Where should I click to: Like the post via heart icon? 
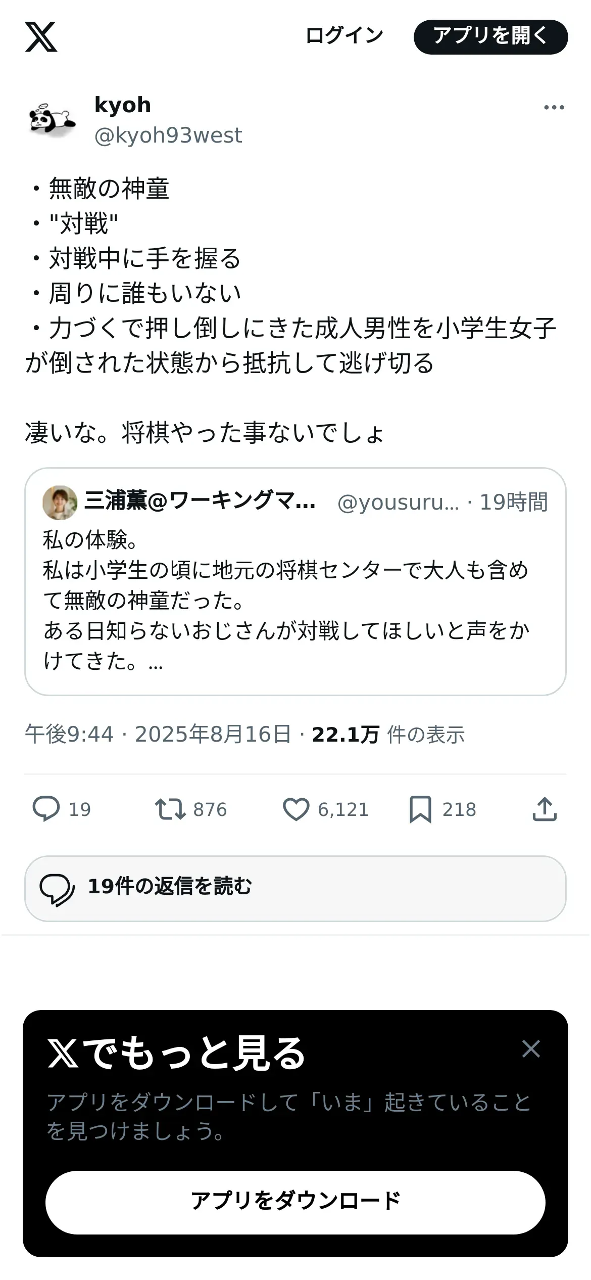pyautogui.click(x=295, y=809)
